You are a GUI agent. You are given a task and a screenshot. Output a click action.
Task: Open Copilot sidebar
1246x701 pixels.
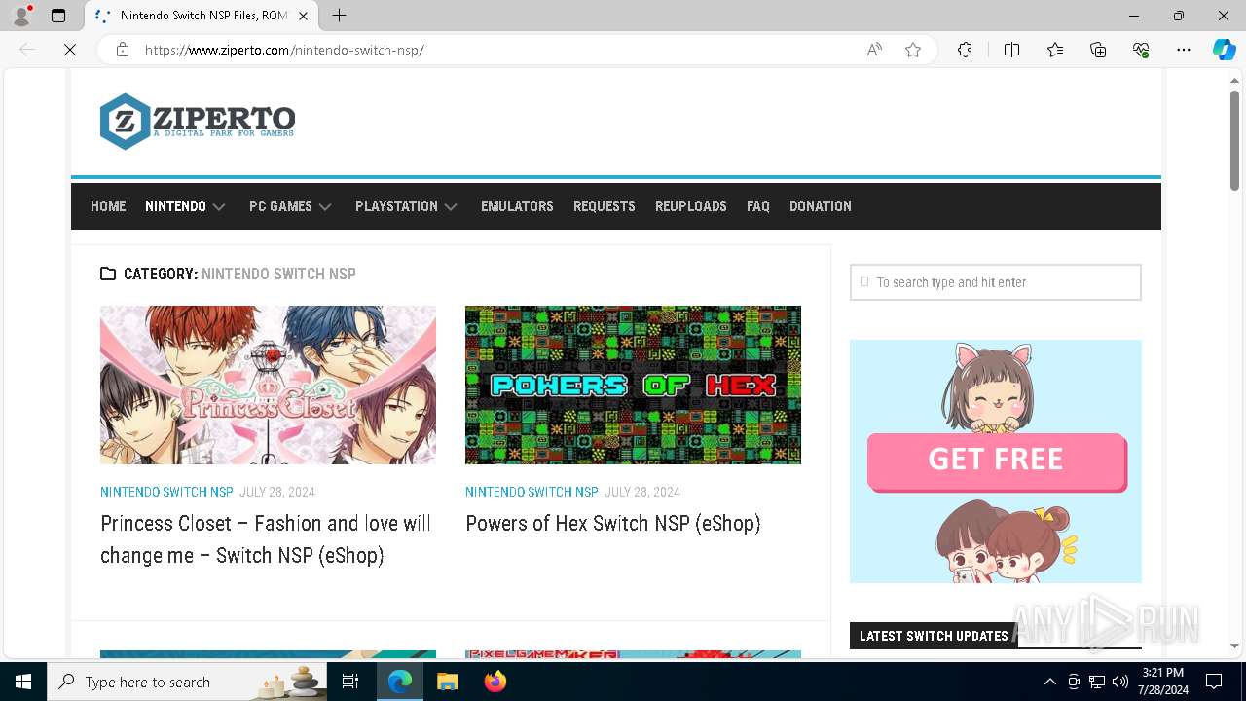pos(1224,50)
